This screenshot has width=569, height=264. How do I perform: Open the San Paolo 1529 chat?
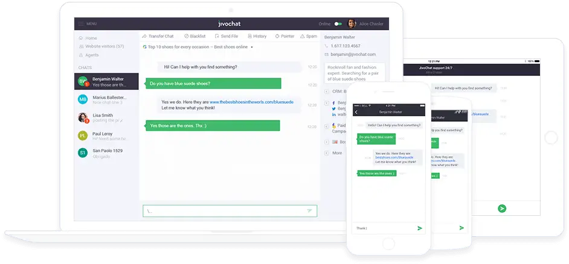[x=106, y=153]
